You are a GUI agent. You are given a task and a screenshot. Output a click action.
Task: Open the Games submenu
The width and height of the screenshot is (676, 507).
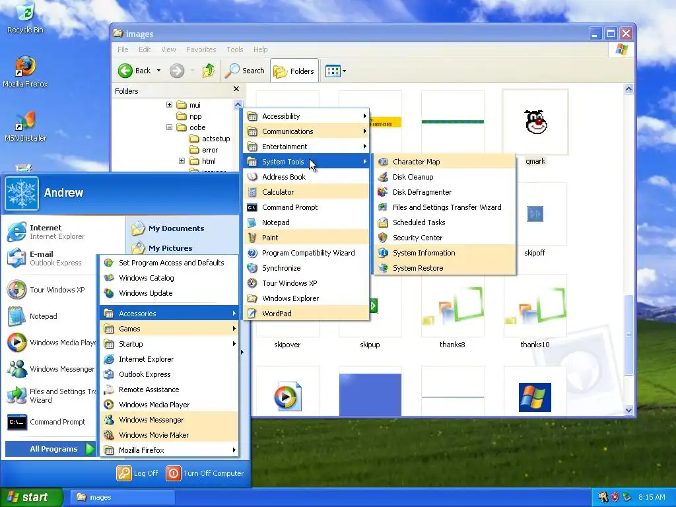(169, 329)
